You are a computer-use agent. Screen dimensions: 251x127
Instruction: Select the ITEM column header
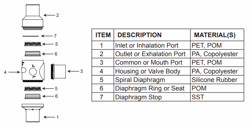103,35
